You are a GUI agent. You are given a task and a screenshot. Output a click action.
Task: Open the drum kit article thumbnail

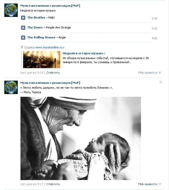[x=42, y=60]
